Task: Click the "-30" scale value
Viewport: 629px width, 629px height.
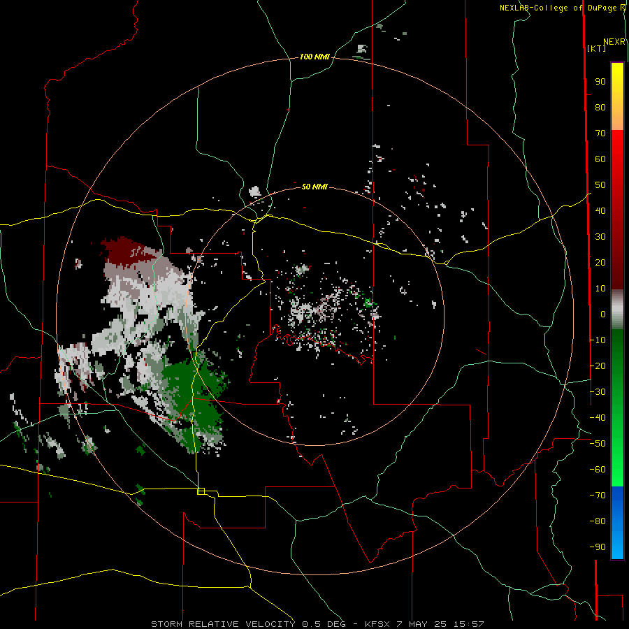Action: 598,392
